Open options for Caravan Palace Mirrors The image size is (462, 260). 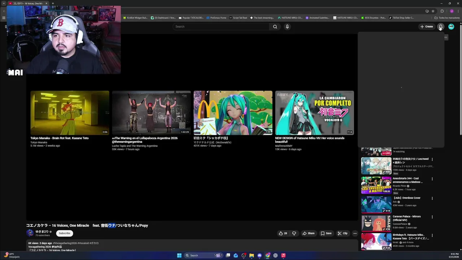[432, 217]
